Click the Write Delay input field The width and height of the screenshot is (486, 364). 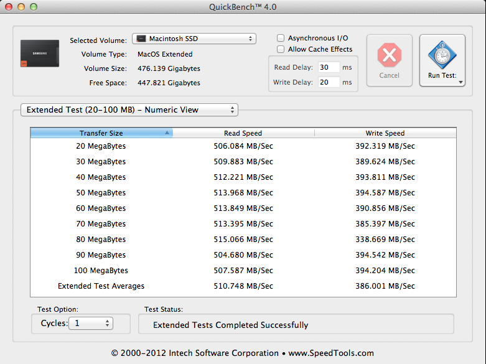(x=329, y=82)
